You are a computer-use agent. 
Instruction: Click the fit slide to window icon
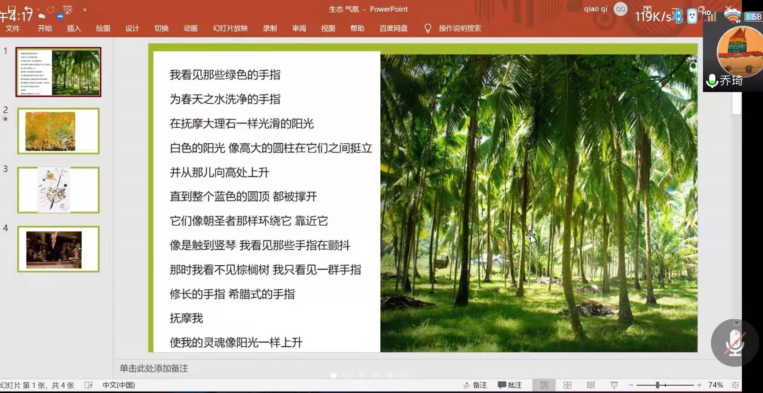(x=735, y=385)
